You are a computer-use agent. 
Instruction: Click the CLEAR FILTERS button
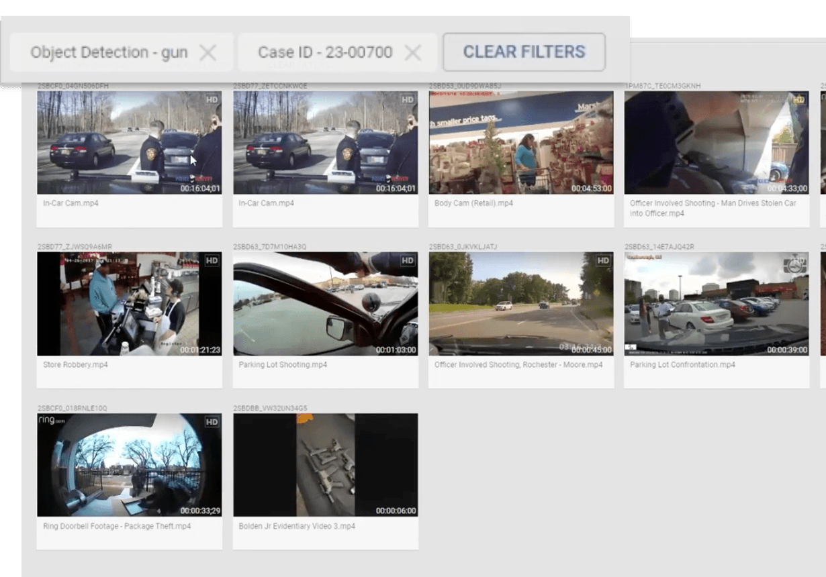tap(524, 52)
